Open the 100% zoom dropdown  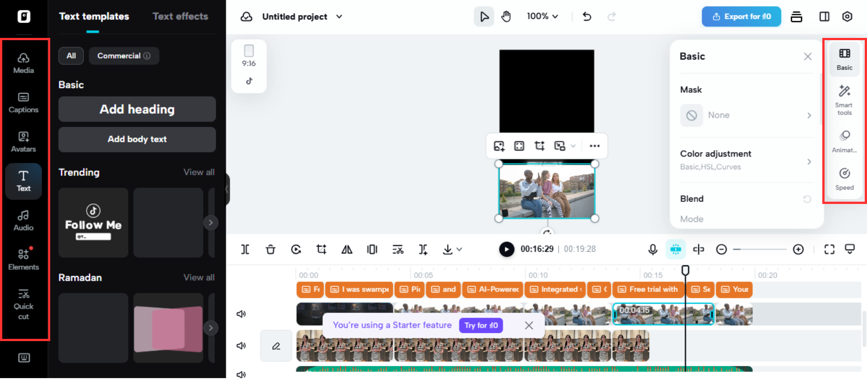point(542,17)
